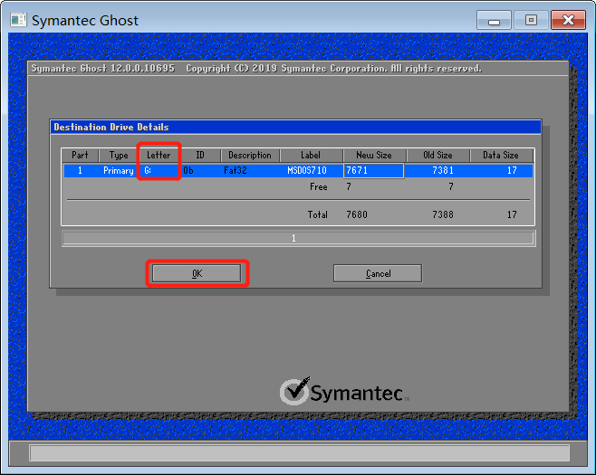Click the Old Size value 7381

click(x=443, y=170)
